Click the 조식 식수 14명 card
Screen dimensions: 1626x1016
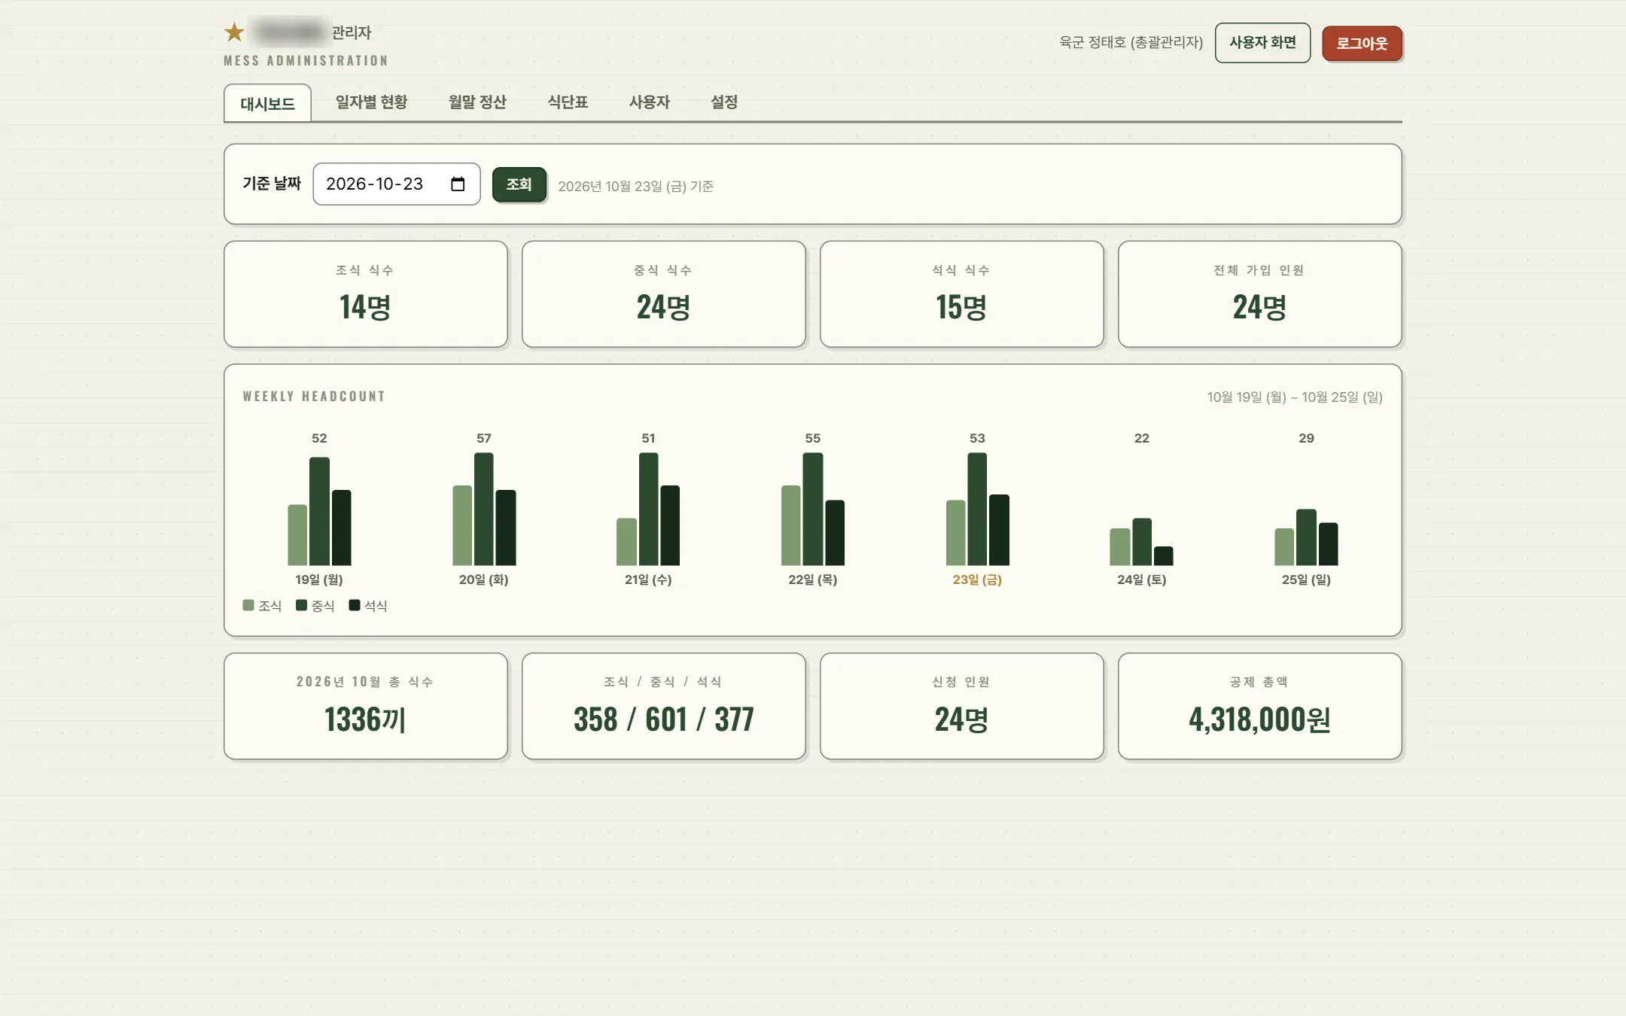[x=365, y=294]
